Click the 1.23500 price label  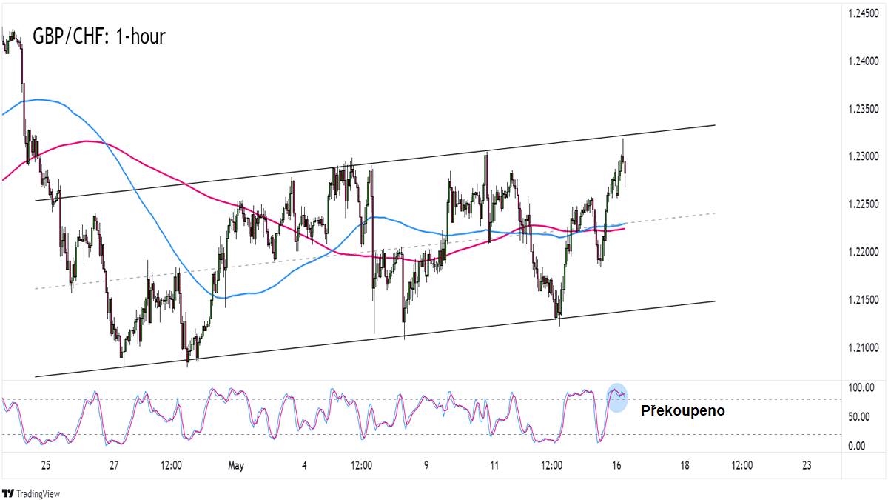[x=864, y=109]
